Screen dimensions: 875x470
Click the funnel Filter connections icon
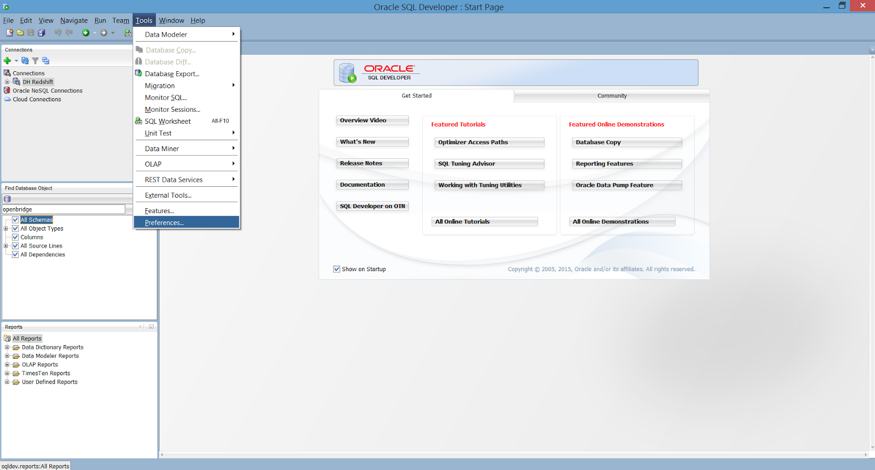click(35, 61)
